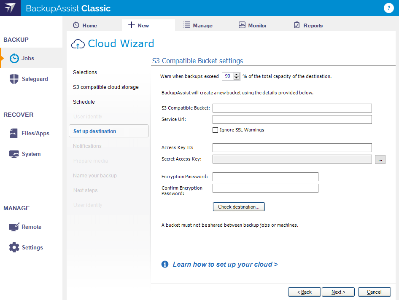Select the Name your backup step

point(95,175)
